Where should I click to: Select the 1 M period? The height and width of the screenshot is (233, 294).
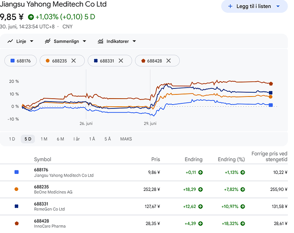tap(44, 139)
